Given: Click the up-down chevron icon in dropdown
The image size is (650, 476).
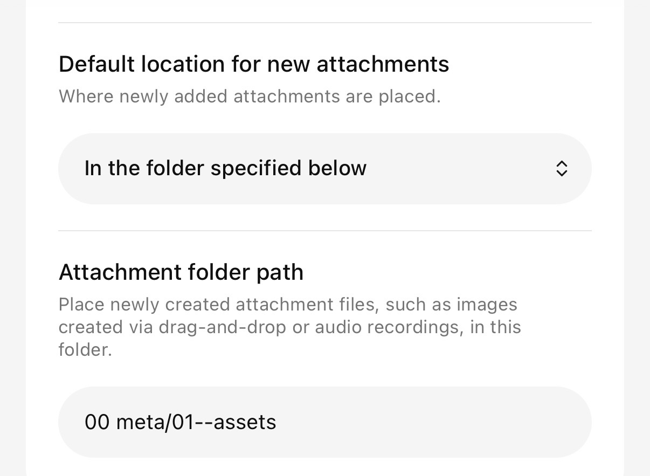Looking at the screenshot, I should 562,169.
